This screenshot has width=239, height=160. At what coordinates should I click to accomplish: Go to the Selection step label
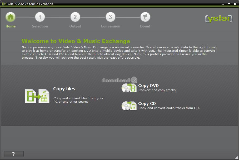40,26
